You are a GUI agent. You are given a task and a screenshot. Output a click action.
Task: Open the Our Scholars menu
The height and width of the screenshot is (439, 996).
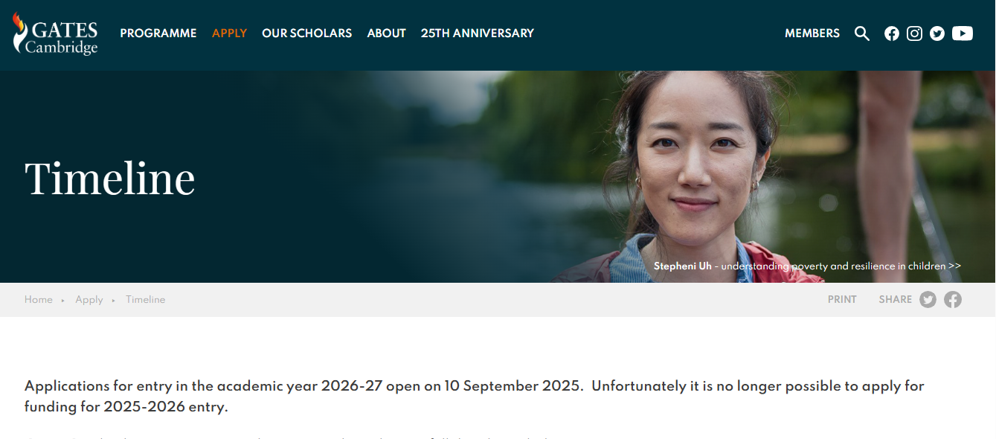(x=306, y=33)
